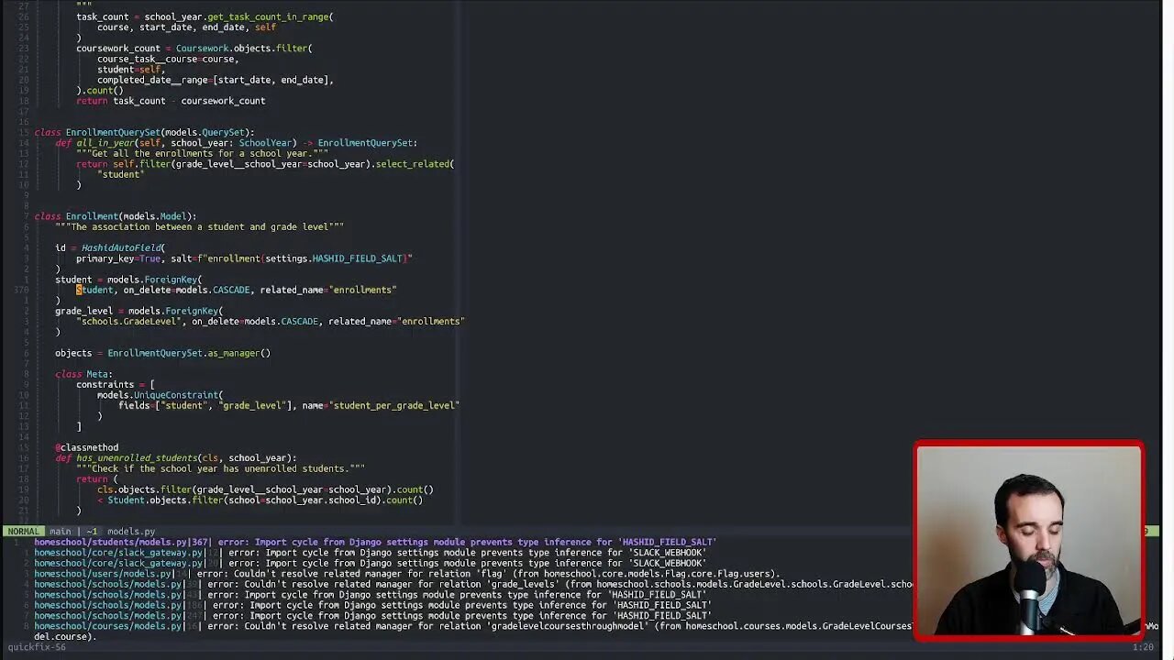Open the homeschool/users/models.py quickfix error

click(x=407, y=574)
